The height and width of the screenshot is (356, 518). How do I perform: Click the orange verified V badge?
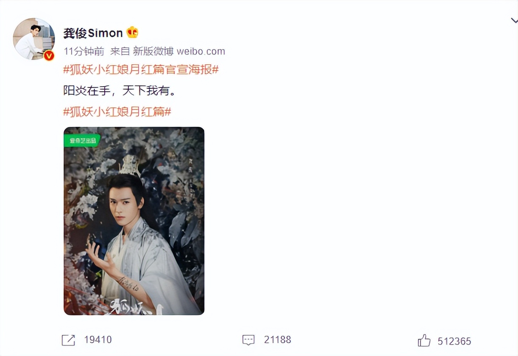[x=49, y=55]
